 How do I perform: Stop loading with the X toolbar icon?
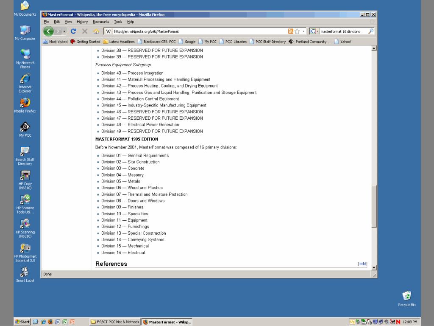(x=85, y=31)
